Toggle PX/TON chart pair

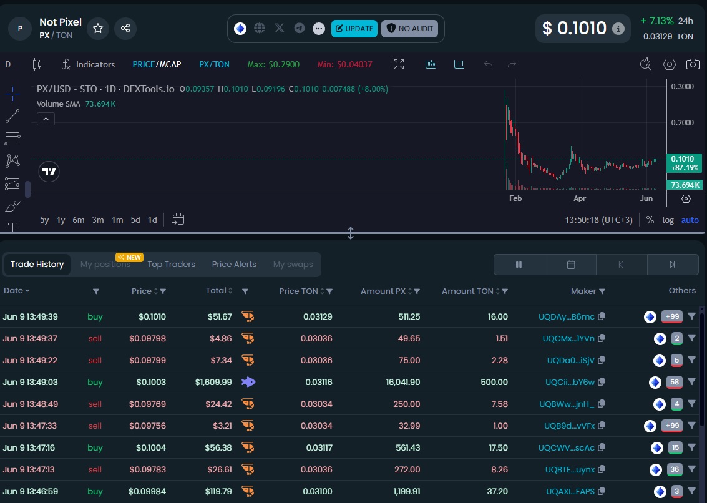tap(214, 64)
